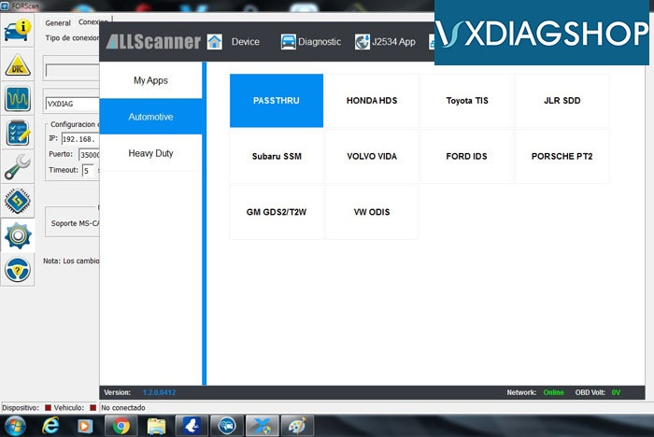The image size is (654, 437).
Task: Open the oscilloscope live data section
Action: click(x=16, y=98)
